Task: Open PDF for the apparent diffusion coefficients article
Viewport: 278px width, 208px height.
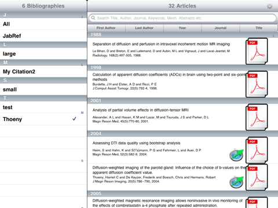Action: click(257, 84)
